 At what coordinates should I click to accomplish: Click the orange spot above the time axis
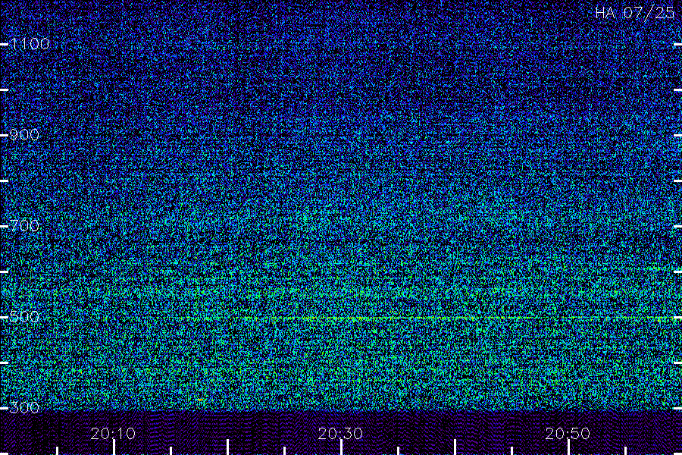(201, 400)
